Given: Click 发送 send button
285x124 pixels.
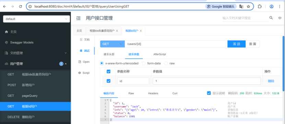Looking at the screenshot, I should click(x=236, y=44).
